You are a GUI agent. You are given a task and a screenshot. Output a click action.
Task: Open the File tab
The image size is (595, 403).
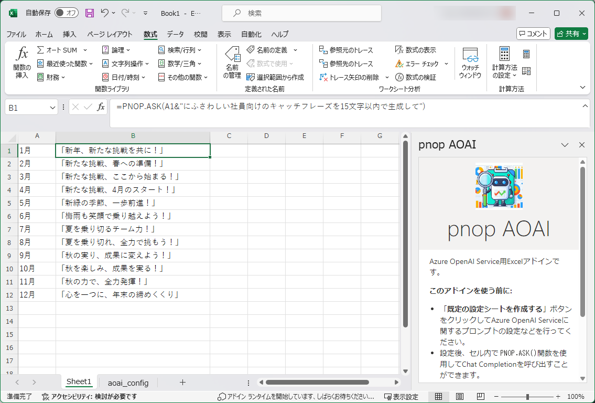coord(16,34)
